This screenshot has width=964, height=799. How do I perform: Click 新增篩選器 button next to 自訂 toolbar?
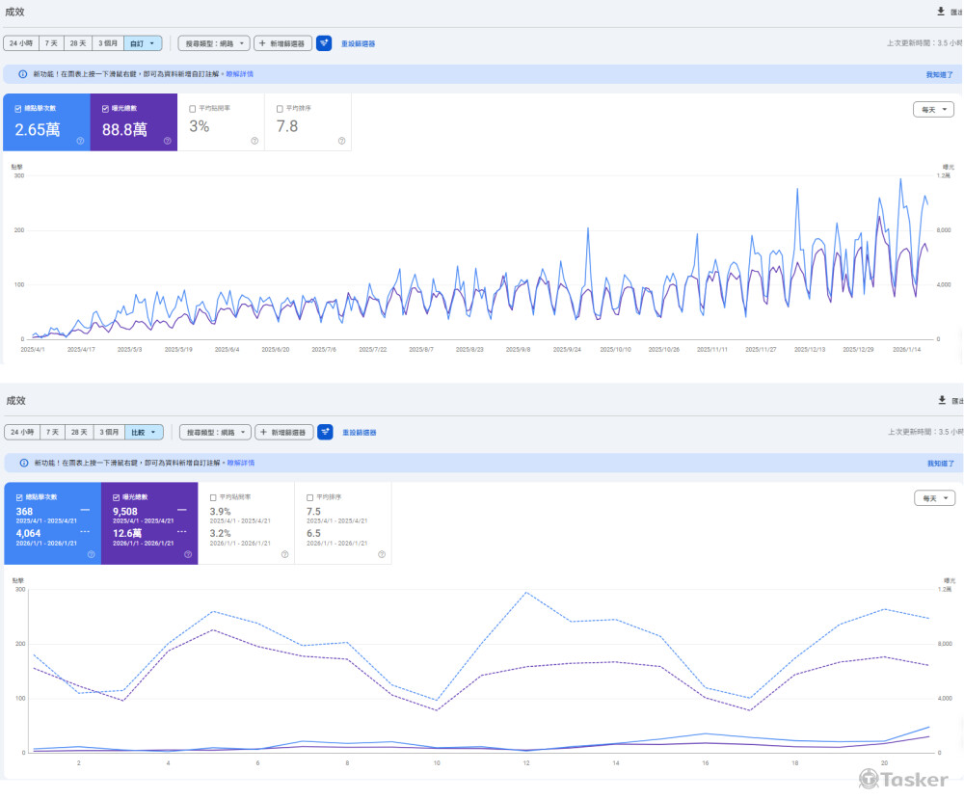282,43
